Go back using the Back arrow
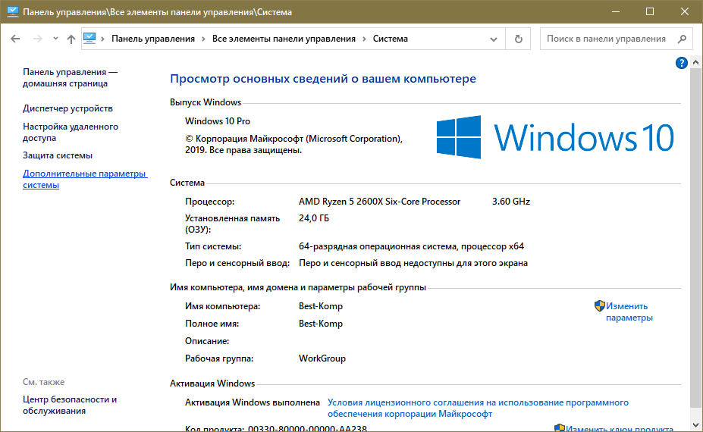The height and width of the screenshot is (432, 703). pos(16,39)
